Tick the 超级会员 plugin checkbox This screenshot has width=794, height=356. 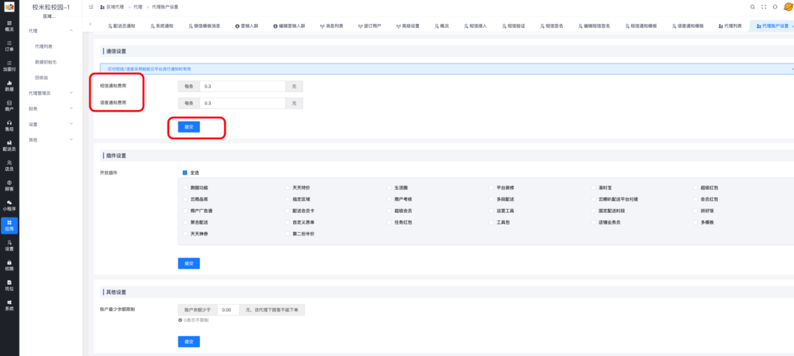(391, 211)
